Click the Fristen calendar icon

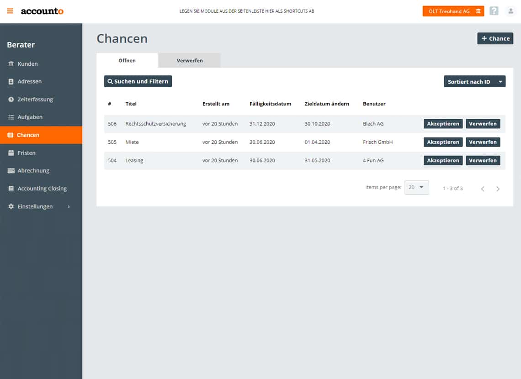11,153
